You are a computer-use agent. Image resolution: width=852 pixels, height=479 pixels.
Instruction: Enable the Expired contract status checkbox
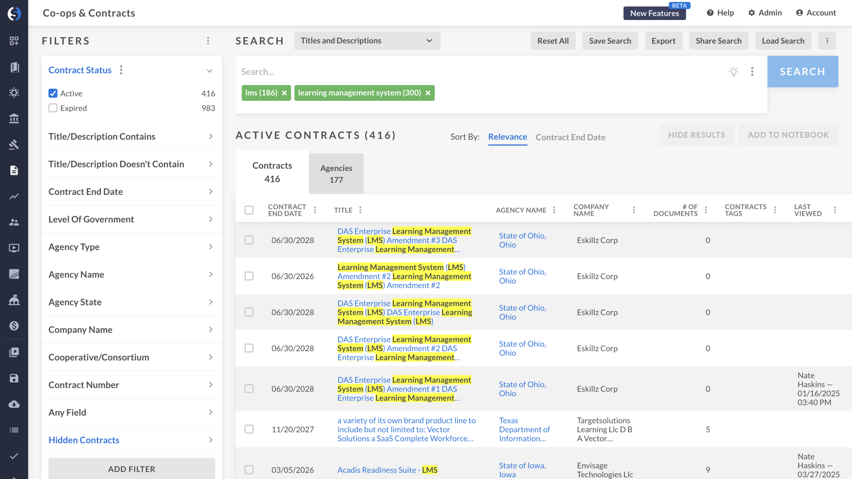pos(53,108)
